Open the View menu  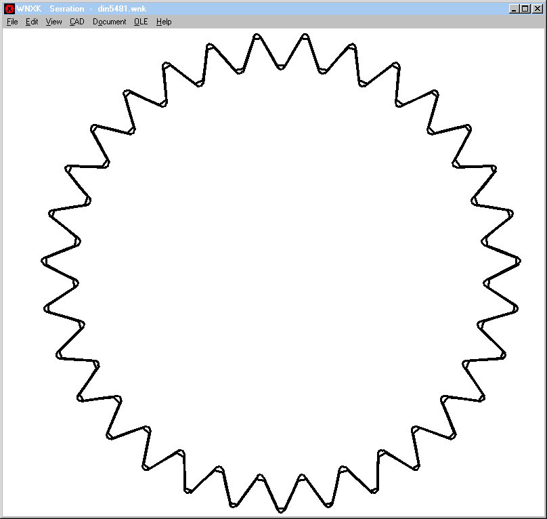[x=53, y=22]
